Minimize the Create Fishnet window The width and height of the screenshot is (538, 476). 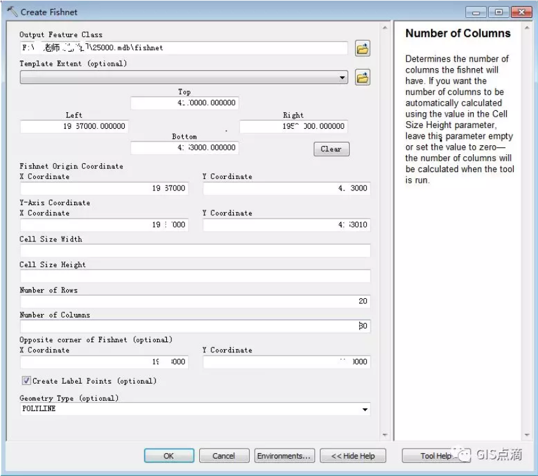476,12
